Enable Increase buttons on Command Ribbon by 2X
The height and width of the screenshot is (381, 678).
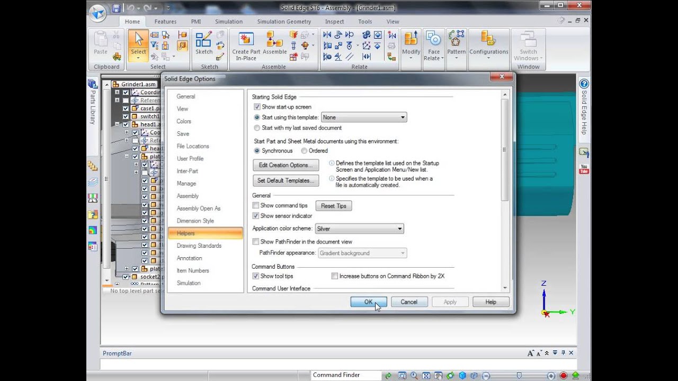[x=335, y=276]
